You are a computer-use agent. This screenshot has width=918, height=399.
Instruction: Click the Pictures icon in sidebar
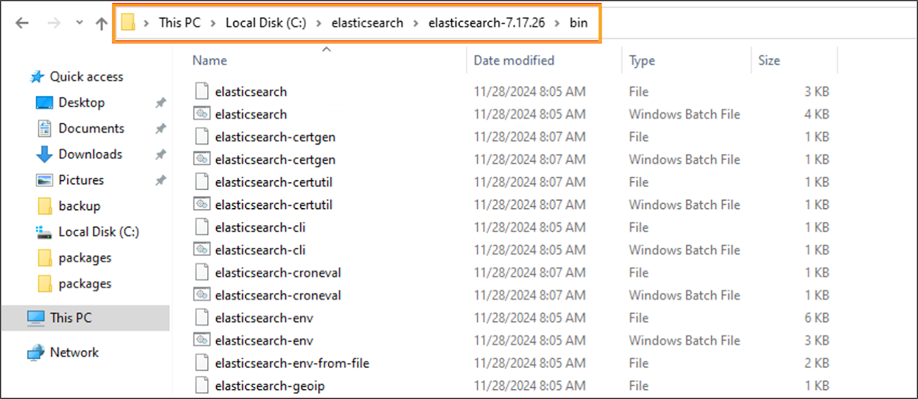tap(44, 180)
